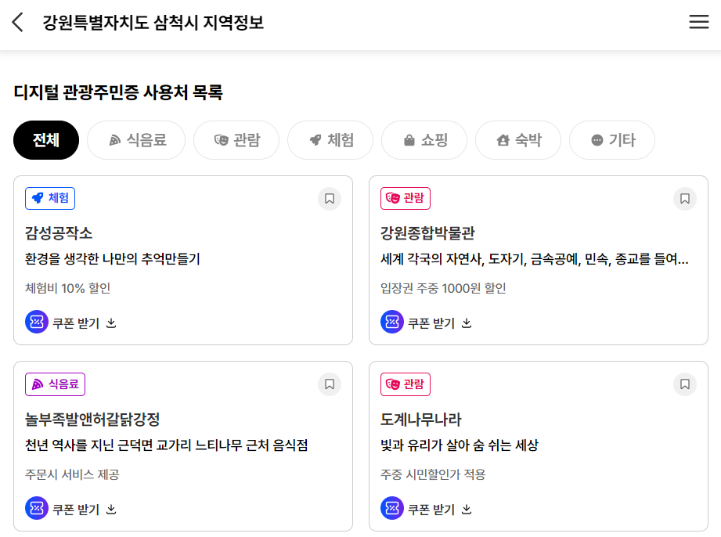Image resolution: width=721 pixels, height=537 pixels.
Task: Click the 관람 badge on 도계나무나라 card
Action: click(x=406, y=384)
